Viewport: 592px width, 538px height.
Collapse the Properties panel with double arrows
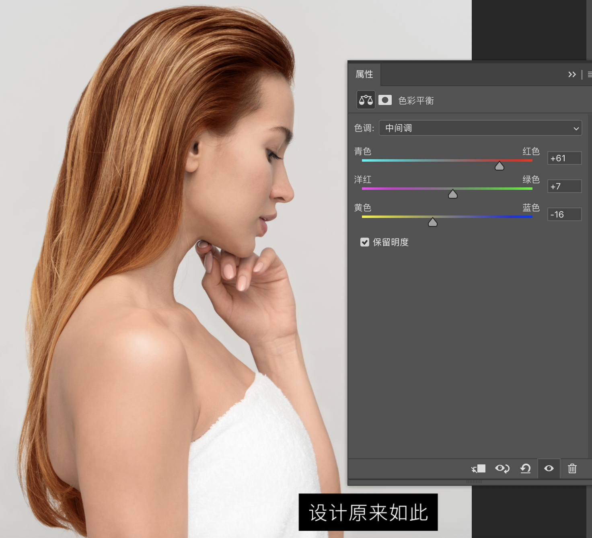coord(572,74)
